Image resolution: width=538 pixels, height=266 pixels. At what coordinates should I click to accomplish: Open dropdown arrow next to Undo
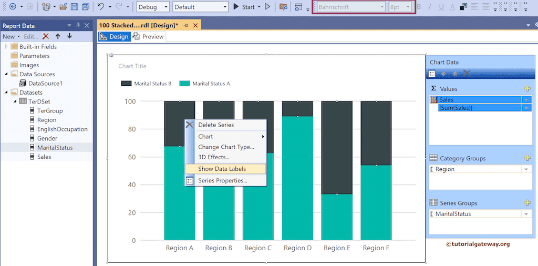coord(110,7)
